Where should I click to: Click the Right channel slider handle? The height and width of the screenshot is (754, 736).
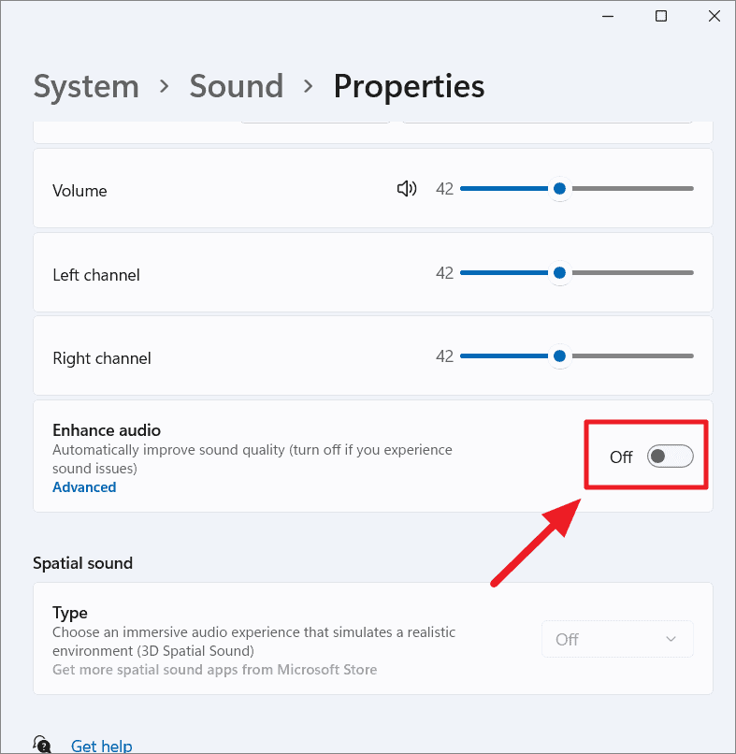point(559,355)
